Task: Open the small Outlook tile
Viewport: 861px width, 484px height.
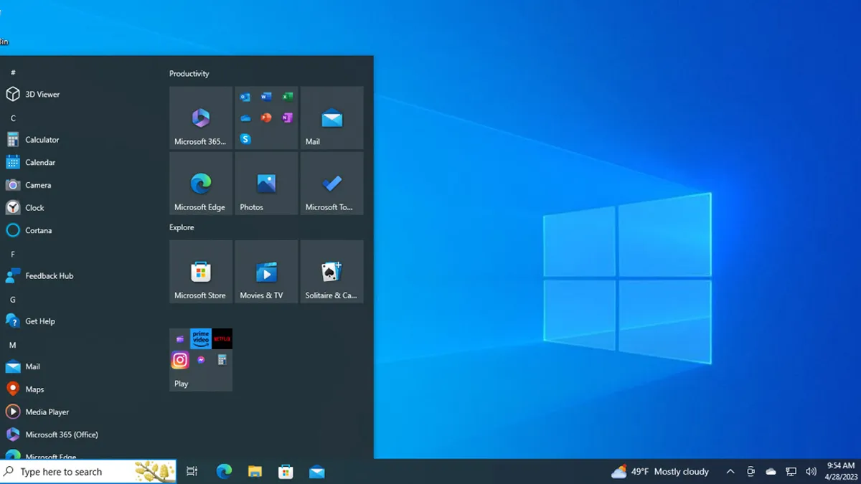Action: coord(245,97)
